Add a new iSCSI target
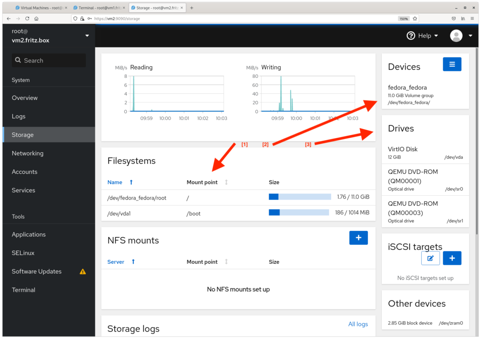The width and height of the screenshot is (481, 339). [x=452, y=258]
